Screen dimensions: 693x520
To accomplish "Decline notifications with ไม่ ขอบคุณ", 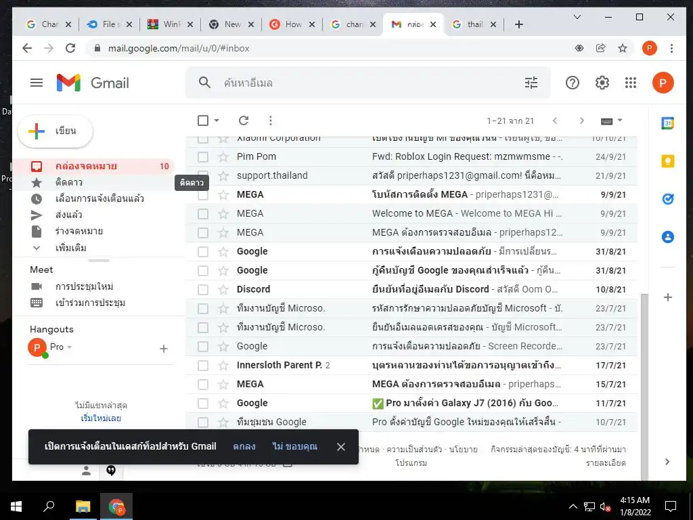I will pos(295,447).
